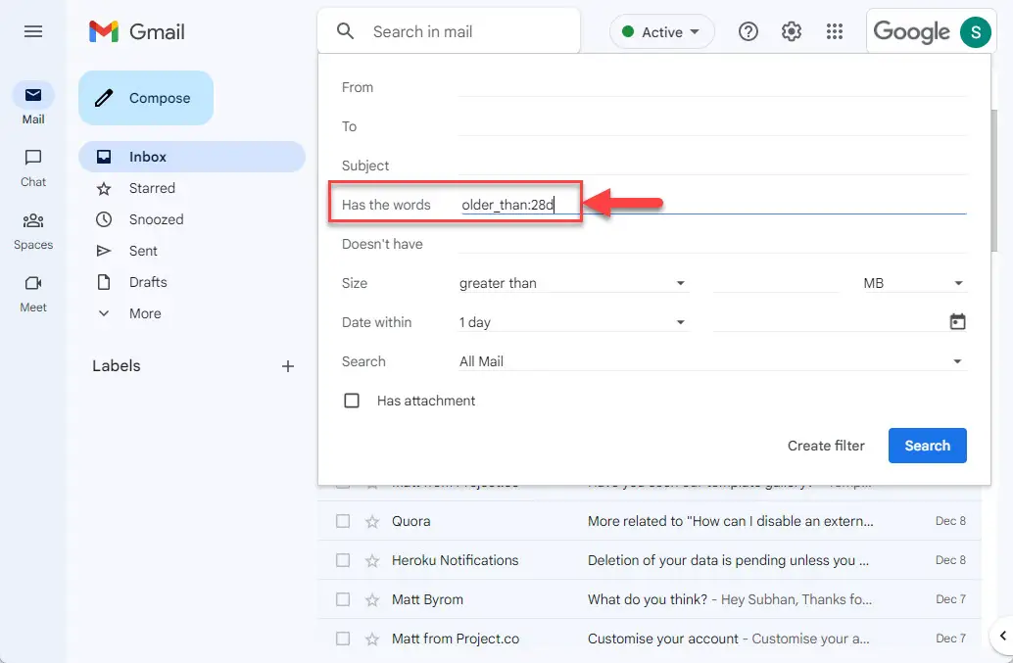
Task: Click the search magnifier icon
Action: tap(345, 31)
